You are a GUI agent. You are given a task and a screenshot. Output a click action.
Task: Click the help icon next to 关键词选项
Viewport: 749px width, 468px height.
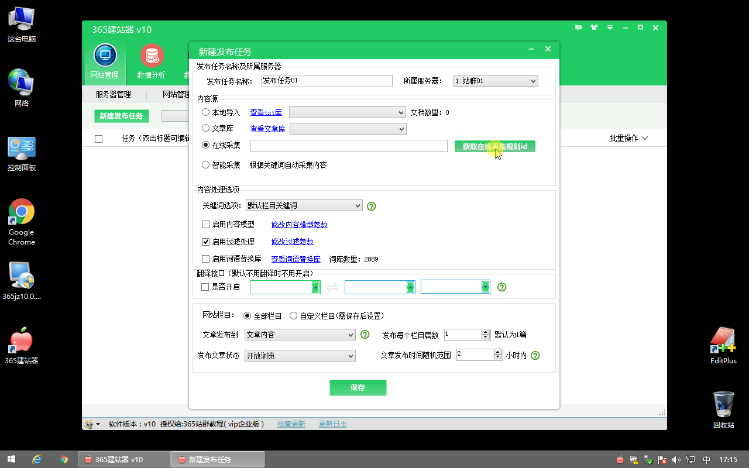(371, 206)
